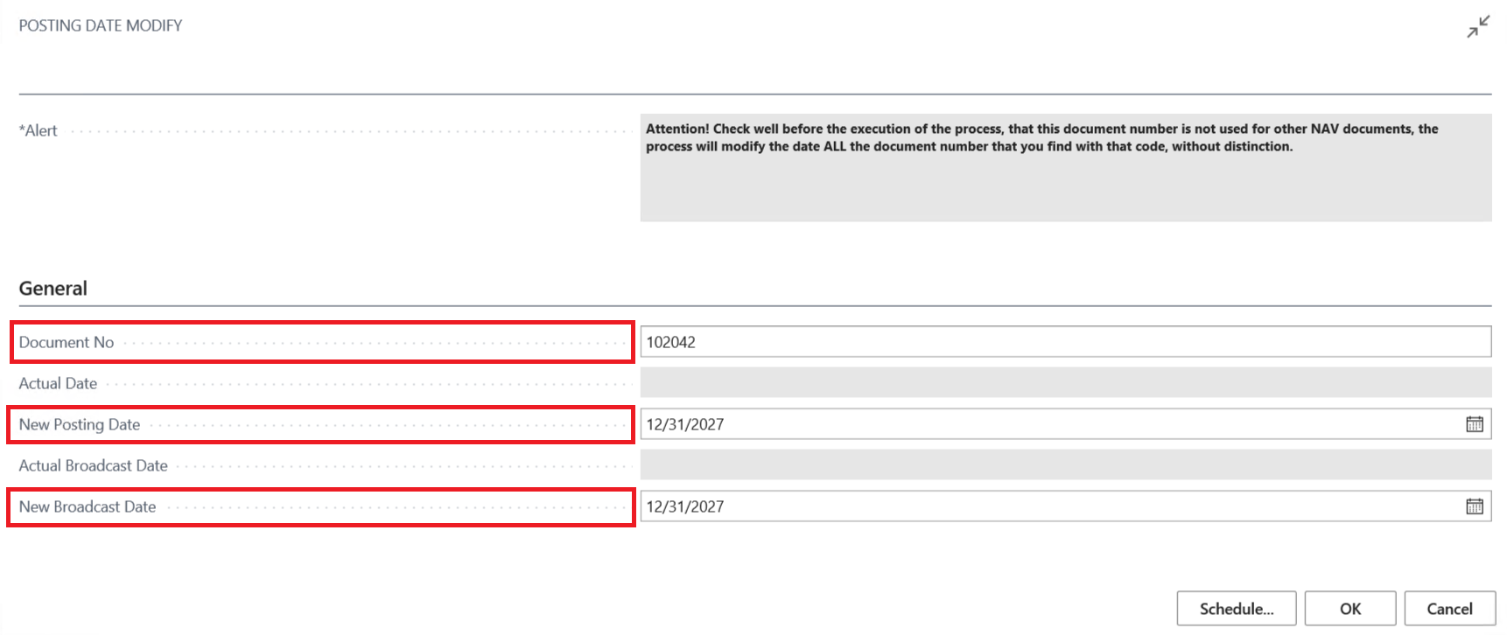Click the Schedule... button
The image size is (1507, 635).
point(1236,609)
